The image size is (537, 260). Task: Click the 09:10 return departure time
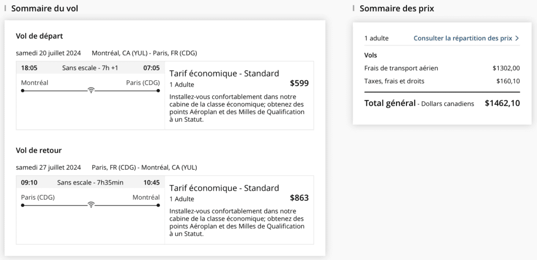[29, 182]
